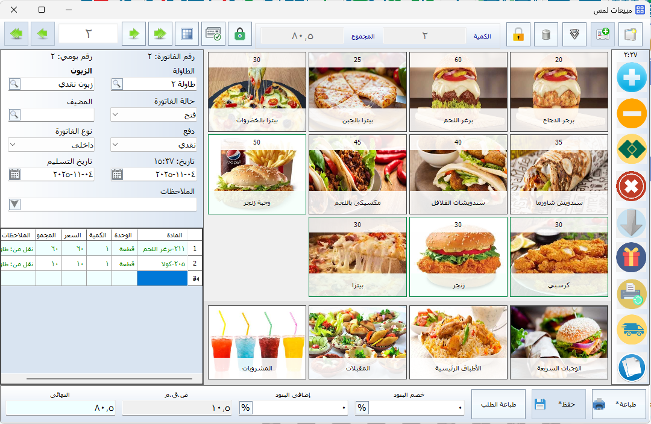Image resolution: width=651 pixels, height=424 pixels.
Task: Click the red X cancel icon in sidebar
Action: pos(631,186)
